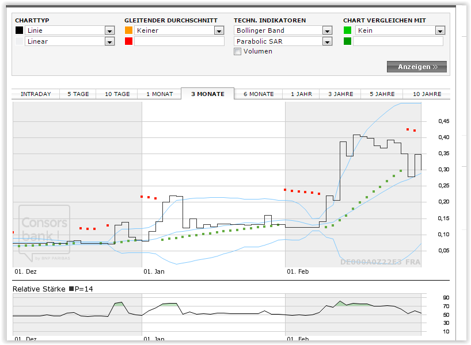
Task: Click the orange moving average color swatch
Action: tap(128, 30)
